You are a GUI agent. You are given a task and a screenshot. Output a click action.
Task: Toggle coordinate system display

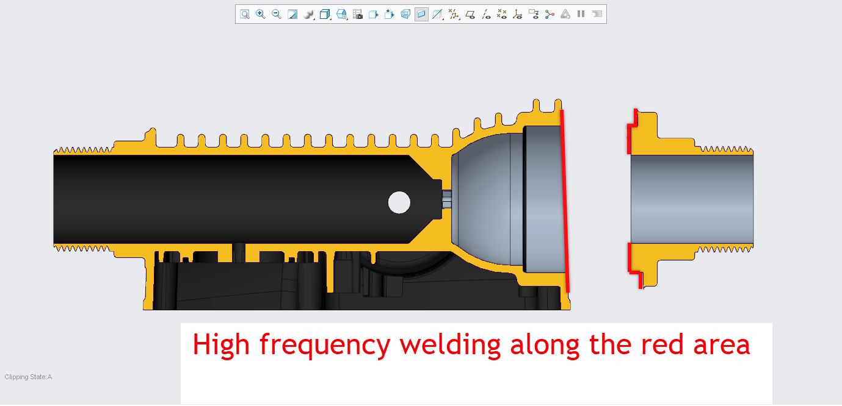(518, 14)
